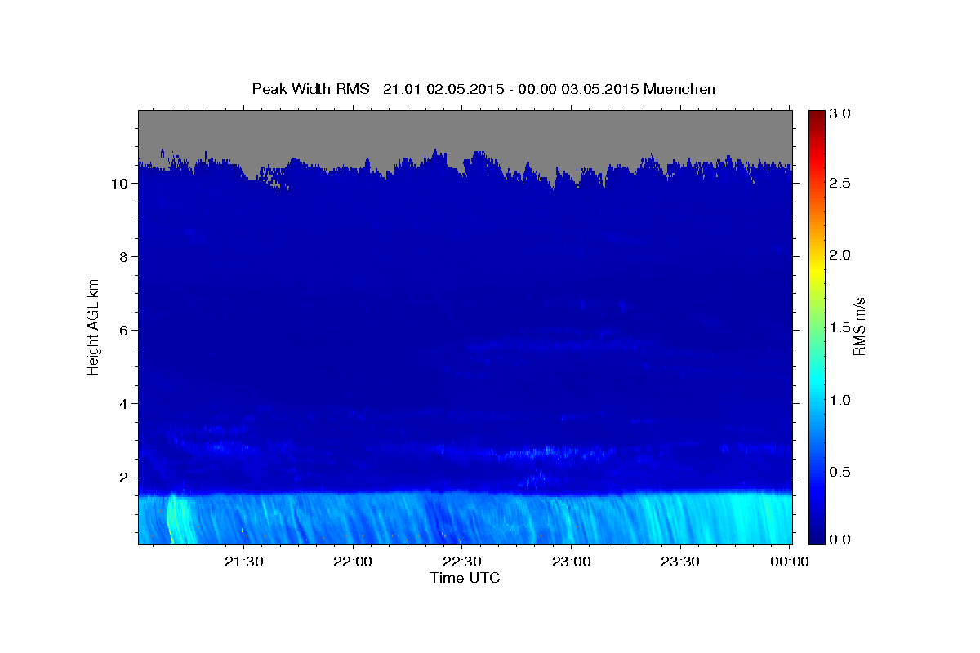Viewport: 980px width, 653px height.
Task: Click the 23:30 time tick label
Action: [680, 562]
